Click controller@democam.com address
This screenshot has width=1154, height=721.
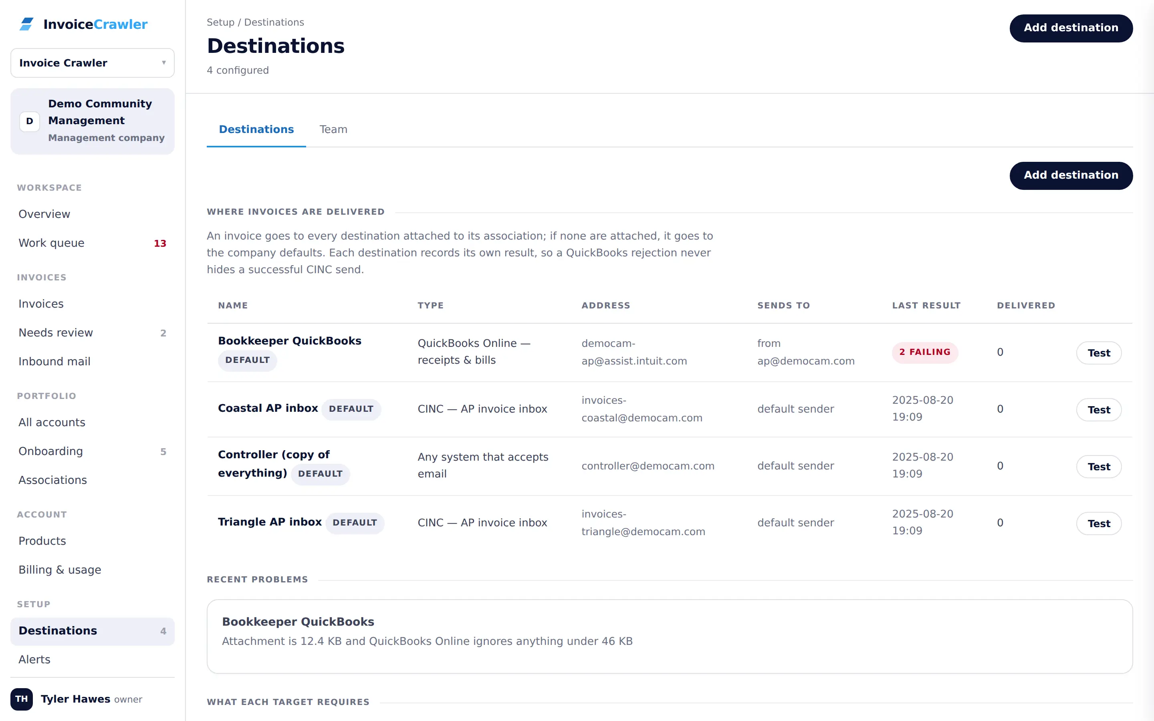point(648,466)
